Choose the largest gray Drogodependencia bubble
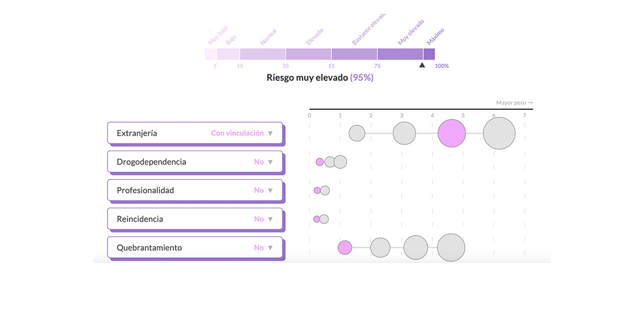 tap(340, 162)
